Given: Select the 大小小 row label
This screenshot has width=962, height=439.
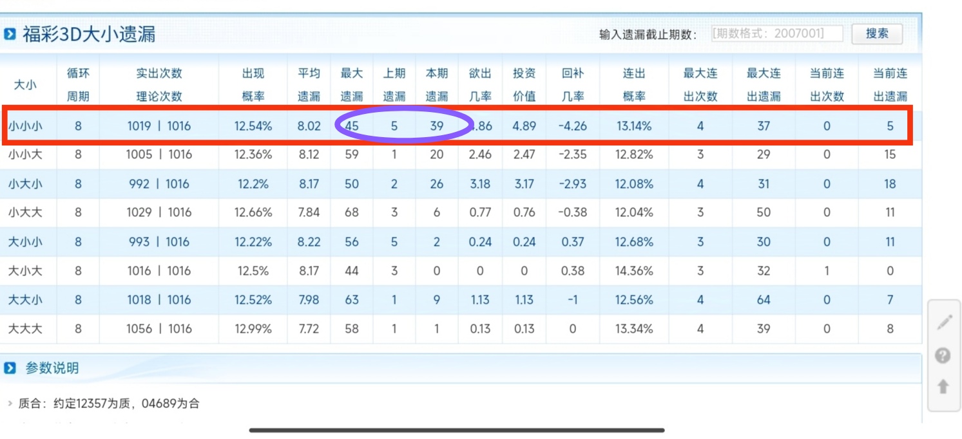Looking at the screenshot, I should click(x=24, y=242).
